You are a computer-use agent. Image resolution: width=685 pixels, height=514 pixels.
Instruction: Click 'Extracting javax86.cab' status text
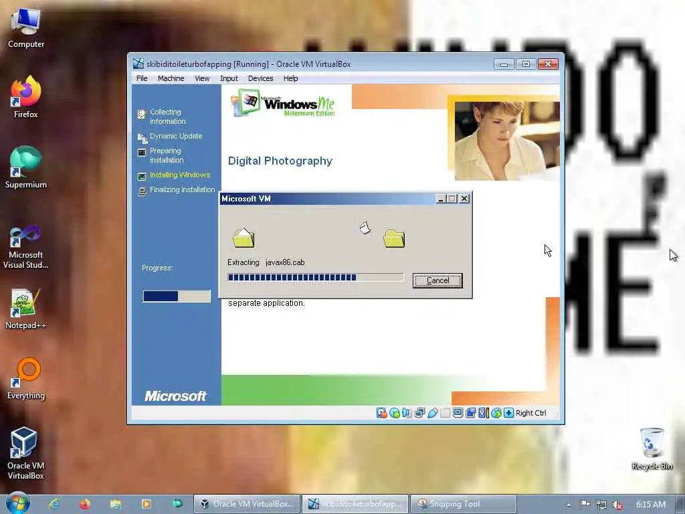pyautogui.click(x=266, y=262)
